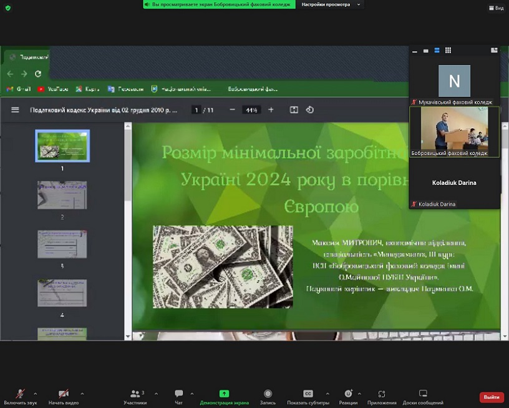Screen dimensions: 509x408
Task: Open Доски сообщений whiteboards
Action: pyautogui.click(x=423, y=397)
